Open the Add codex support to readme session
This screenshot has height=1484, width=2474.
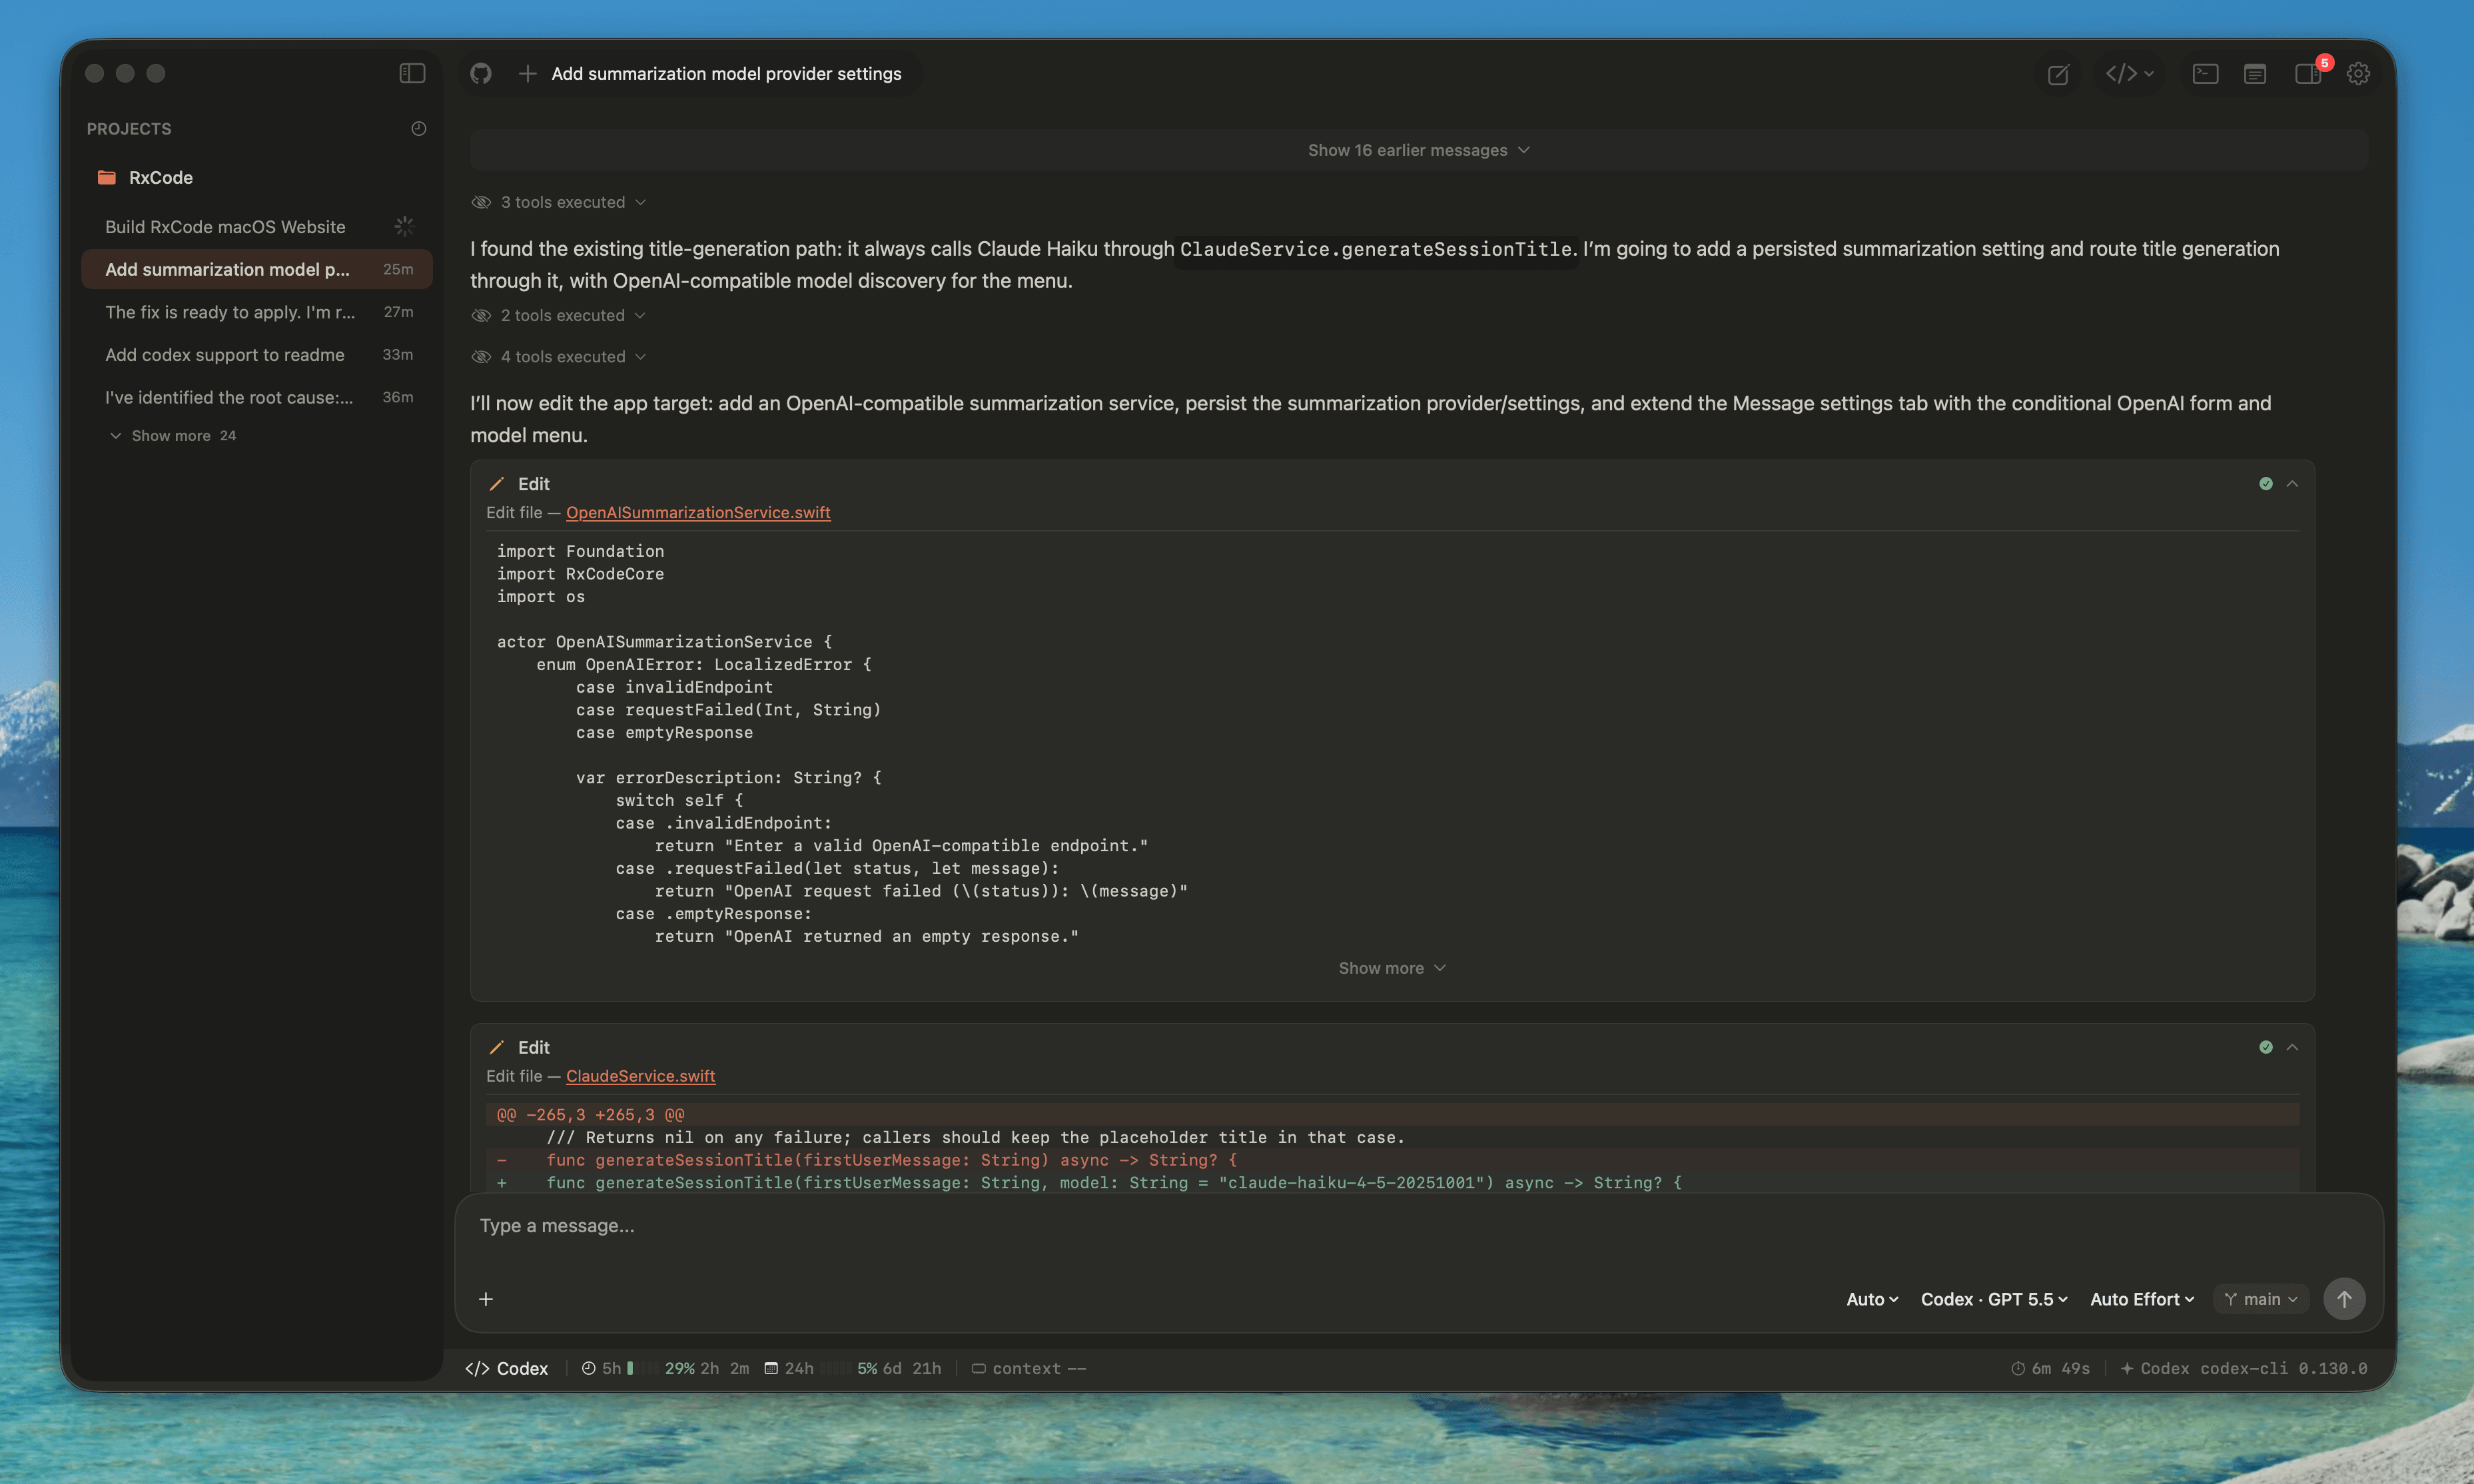(x=257, y=355)
